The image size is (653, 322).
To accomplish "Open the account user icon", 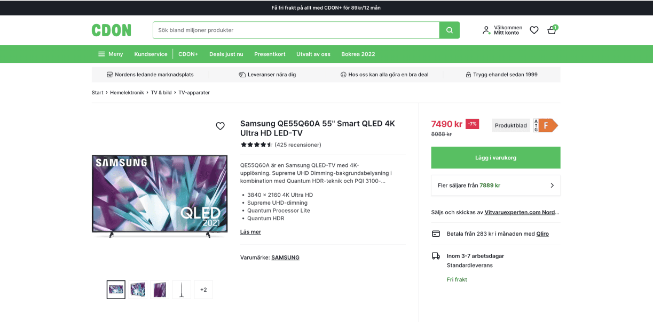I will (486, 30).
